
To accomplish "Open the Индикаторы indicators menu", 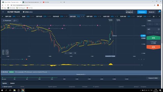I will pyautogui.click(x=7, y=20).
